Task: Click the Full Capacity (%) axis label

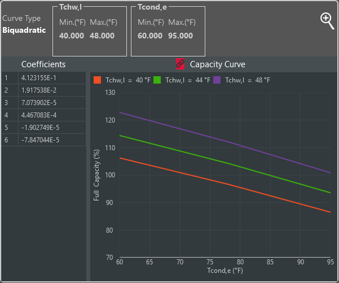Action: [x=96, y=176]
